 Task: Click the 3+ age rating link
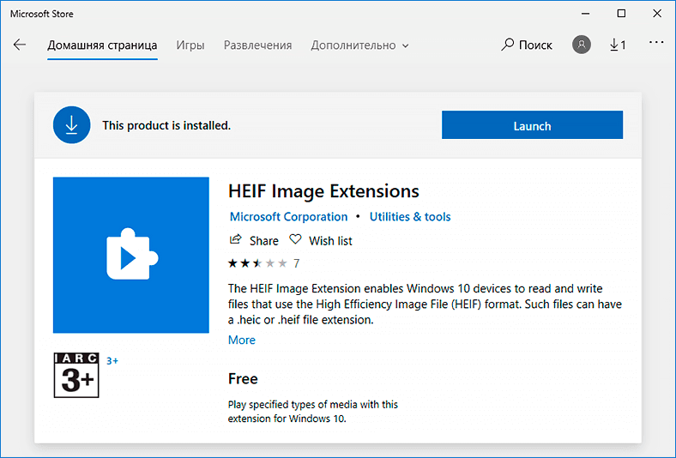point(112,361)
